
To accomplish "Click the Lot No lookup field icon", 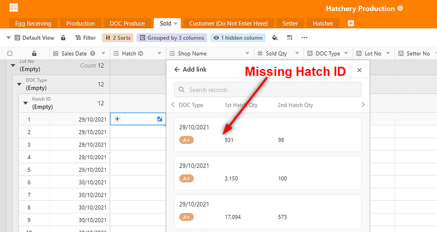I will pos(359,53).
